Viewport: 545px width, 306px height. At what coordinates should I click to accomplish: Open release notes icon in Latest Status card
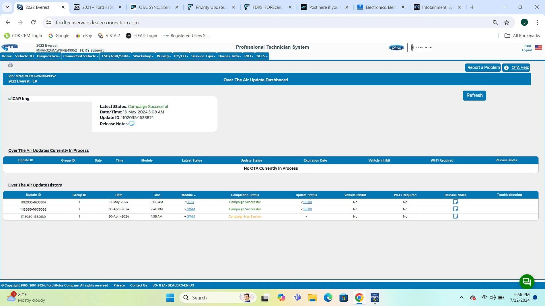(132, 123)
